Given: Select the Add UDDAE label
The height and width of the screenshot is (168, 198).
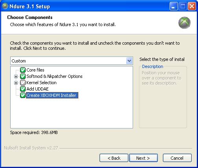Looking at the screenshot, I should pos(37,89).
